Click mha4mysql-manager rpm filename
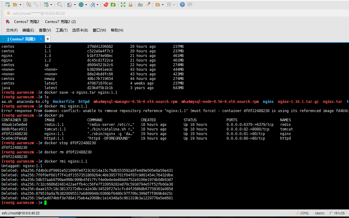Viewport: 349px width, 218px height. click(135, 102)
